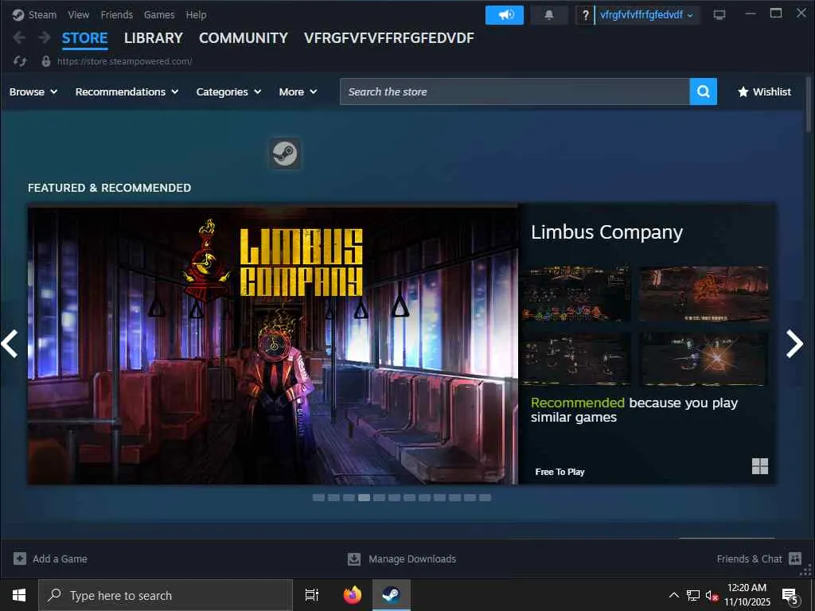Open the Limbus Company main banner image

coord(273,344)
